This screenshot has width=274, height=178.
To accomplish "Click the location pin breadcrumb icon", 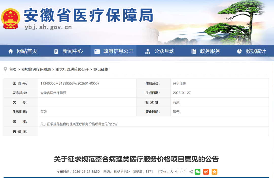I will pyautogui.click(x=5, y=69).
